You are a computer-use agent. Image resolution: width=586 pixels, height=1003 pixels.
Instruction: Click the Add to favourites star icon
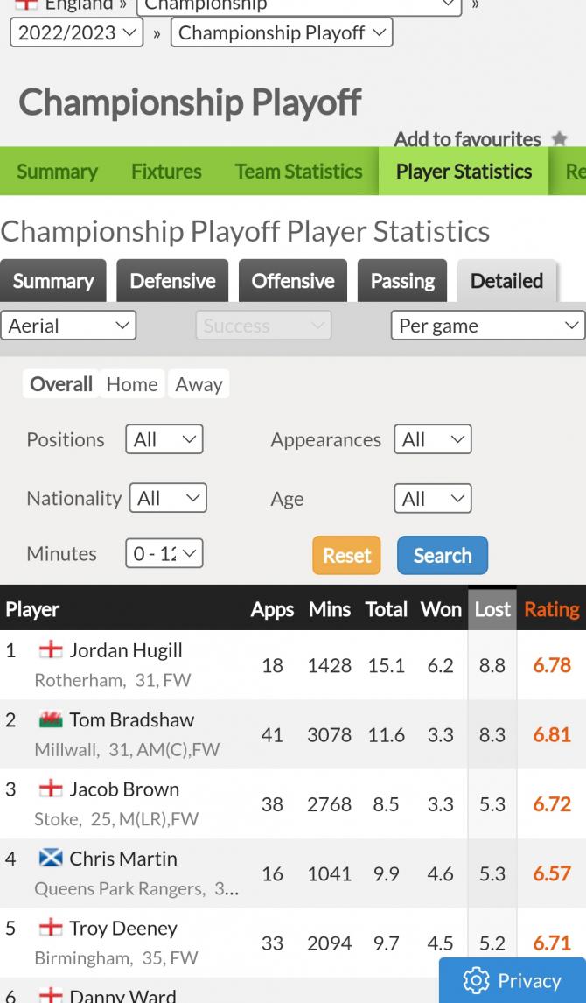tap(560, 139)
